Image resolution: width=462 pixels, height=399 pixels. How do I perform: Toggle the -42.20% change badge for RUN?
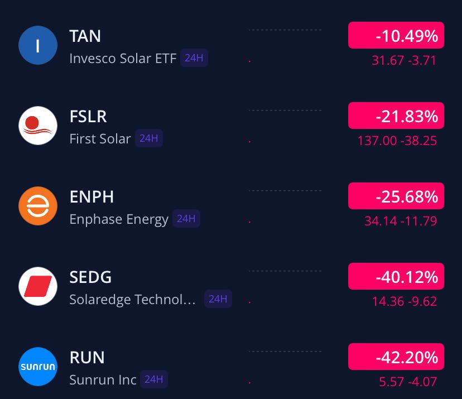click(396, 357)
